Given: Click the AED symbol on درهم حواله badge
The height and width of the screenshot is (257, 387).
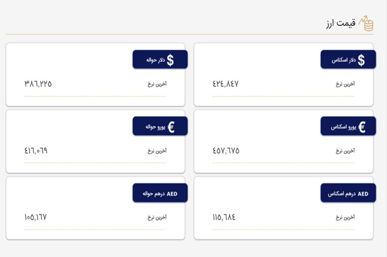Looking at the screenshot, I should 172,194.
